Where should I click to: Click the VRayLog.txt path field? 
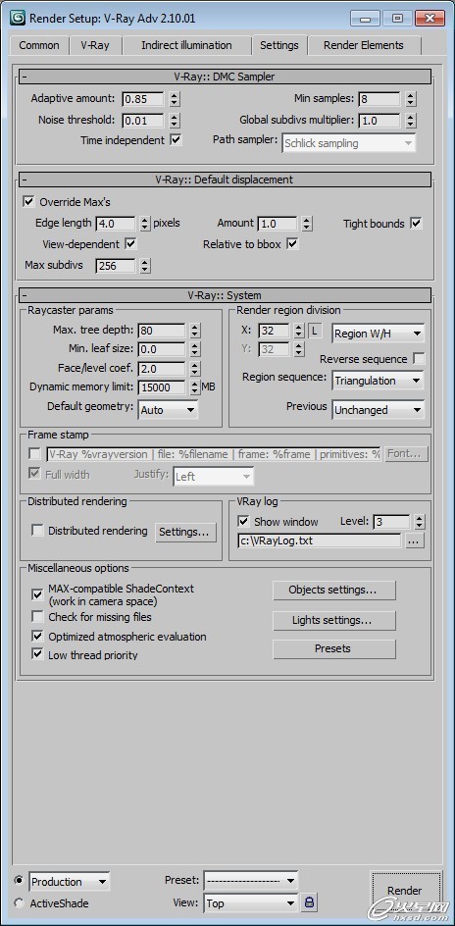(319, 540)
